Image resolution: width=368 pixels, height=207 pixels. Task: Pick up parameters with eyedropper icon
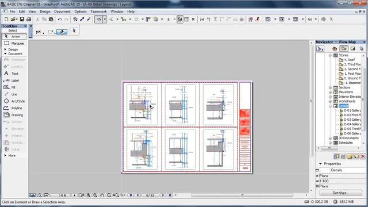pyautogui.click(x=82, y=19)
